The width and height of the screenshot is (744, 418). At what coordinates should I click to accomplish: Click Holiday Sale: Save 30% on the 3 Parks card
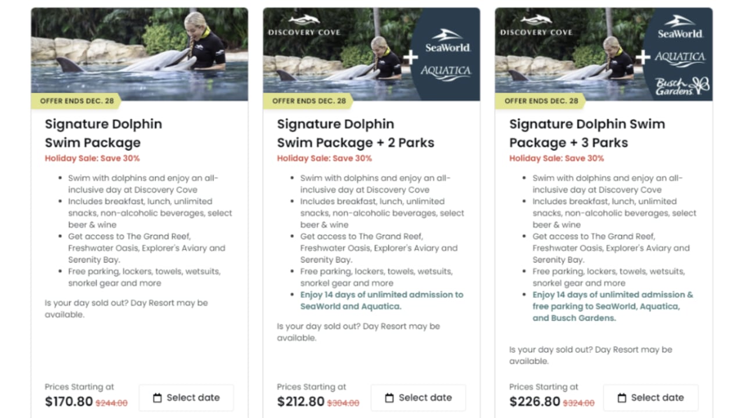coord(556,158)
